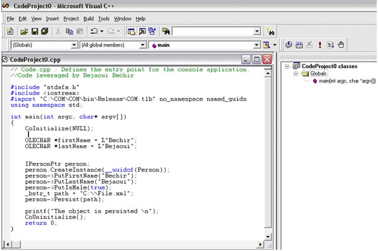Image resolution: width=378 pixels, height=251 pixels.
Task: Open the Window menu
Action: click(x=122, y=19)
